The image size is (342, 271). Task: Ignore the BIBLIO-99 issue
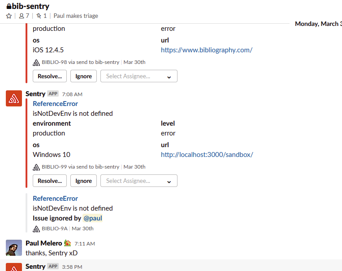[83, 181]
